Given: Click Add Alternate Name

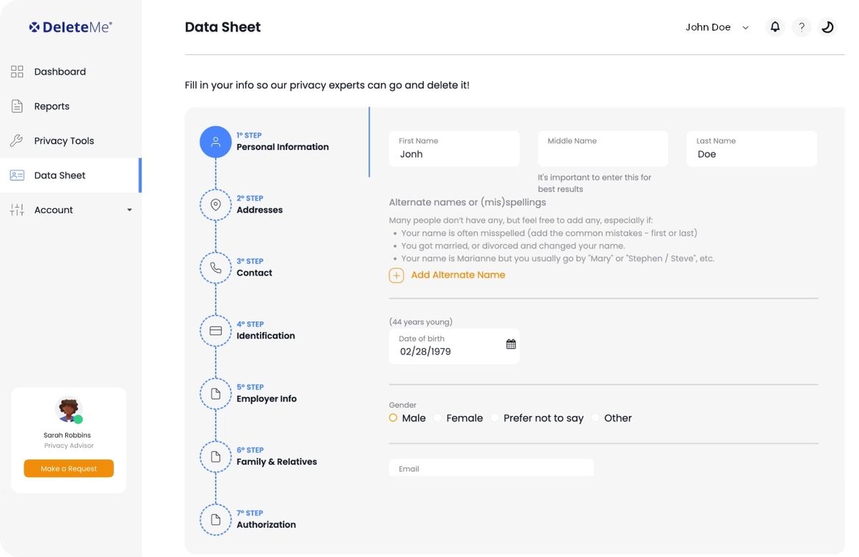Looking at the screenshot, I should click(x=458, y=274).
